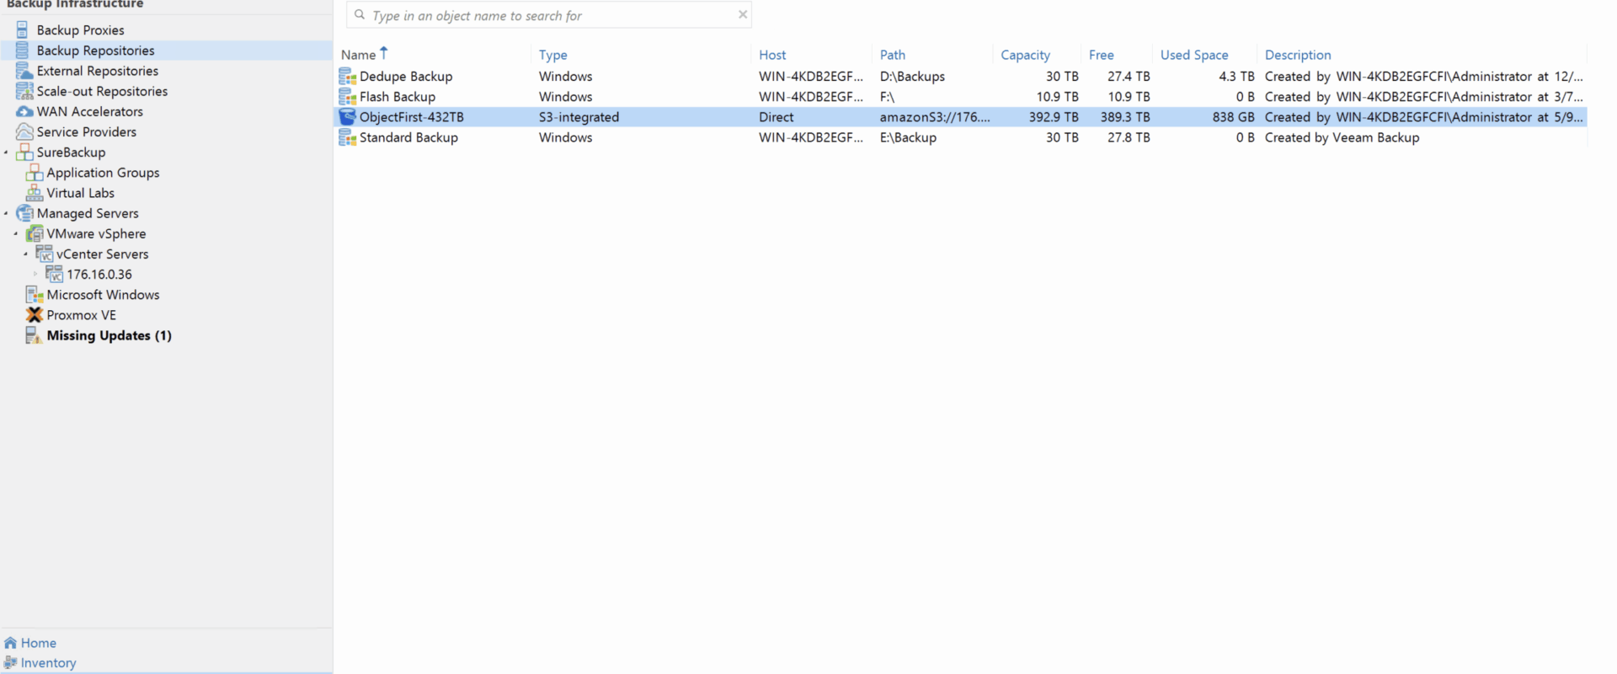Select Virtual Labs under SureBackup
This screenshot has width=1617, height=674.
coord(81,193)
